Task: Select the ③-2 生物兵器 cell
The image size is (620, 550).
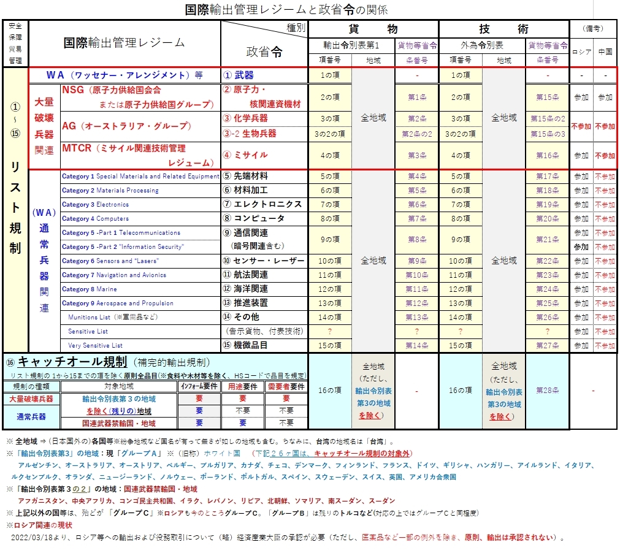Action: (x=264, y=134)
